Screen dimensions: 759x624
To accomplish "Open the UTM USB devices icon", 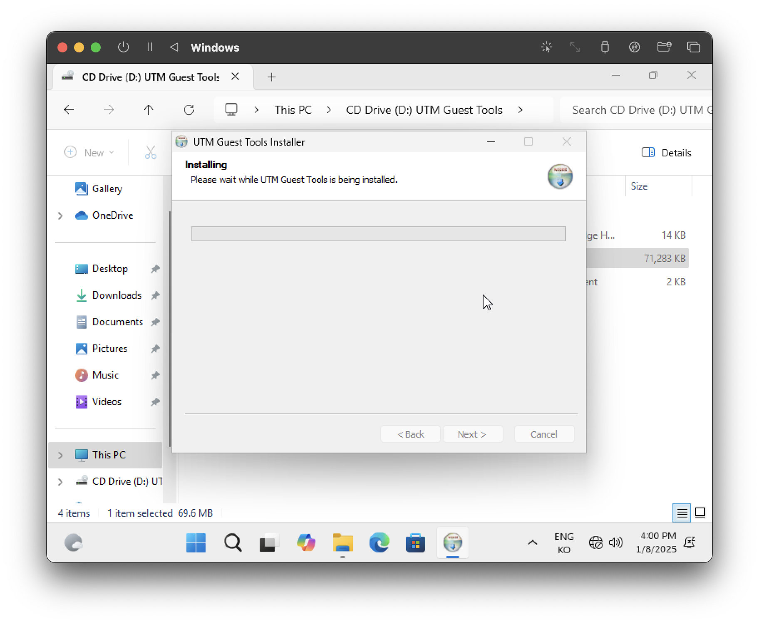I will click(x=605, y=47).
